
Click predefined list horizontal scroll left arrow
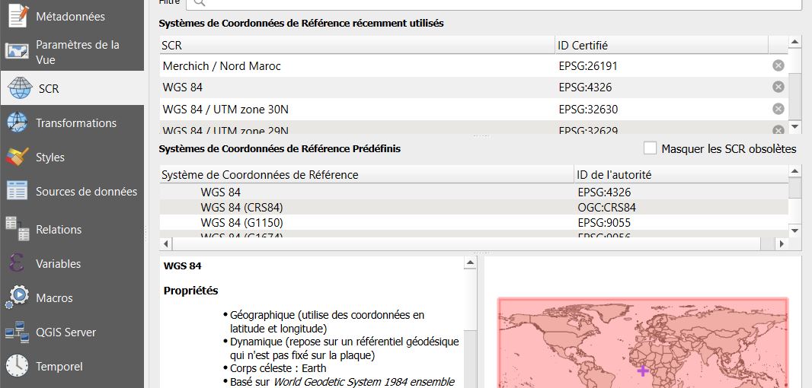click(x=166, y=243)
